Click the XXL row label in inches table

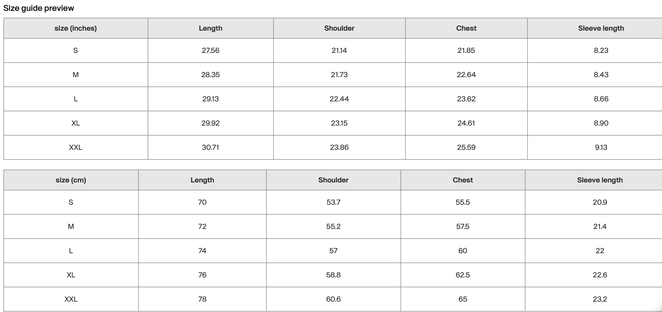75,147
